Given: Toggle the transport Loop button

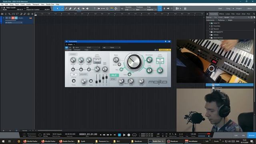Looking at the screenshot, I should [134, 135].
